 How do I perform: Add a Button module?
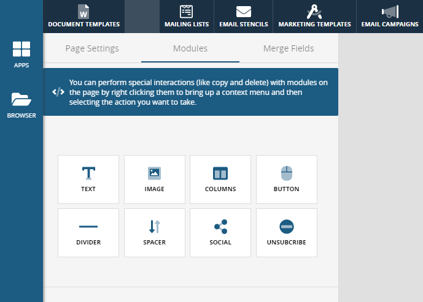(286, 179)
